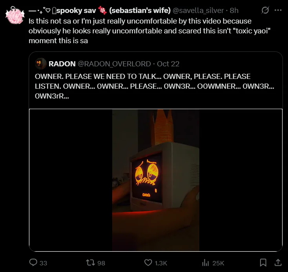Click the @RADON_OVERLORD handle
The height and width of the screenshot is (272, 288).
[x=114, y=64]
